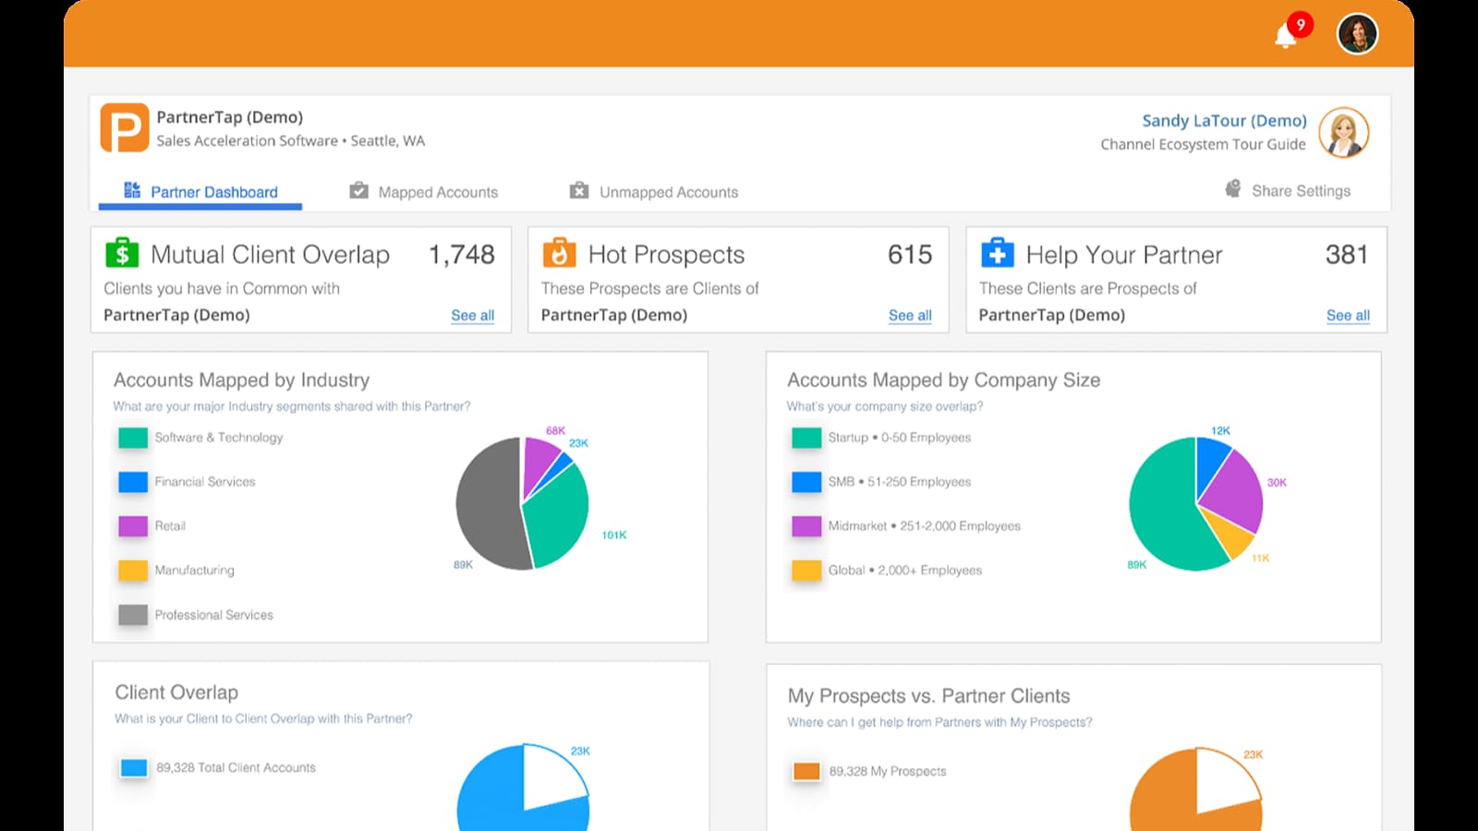Click the teal Software & Technology legend swatch
1478x831 pixels.
point(133,438)
